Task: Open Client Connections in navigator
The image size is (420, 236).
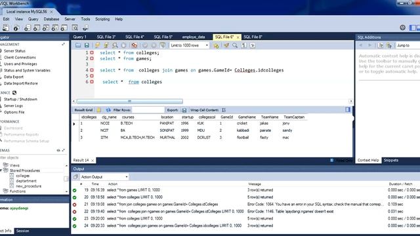Action: pyautogui.click(x=20, y=57)
